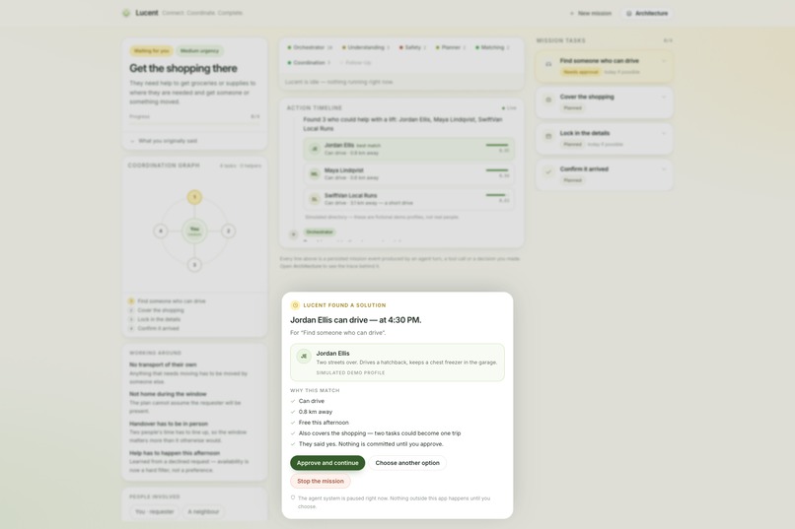Viewport: 795px width, 529px height.
Task: Click the Lucent logo icon
Action: coord(126,13)
